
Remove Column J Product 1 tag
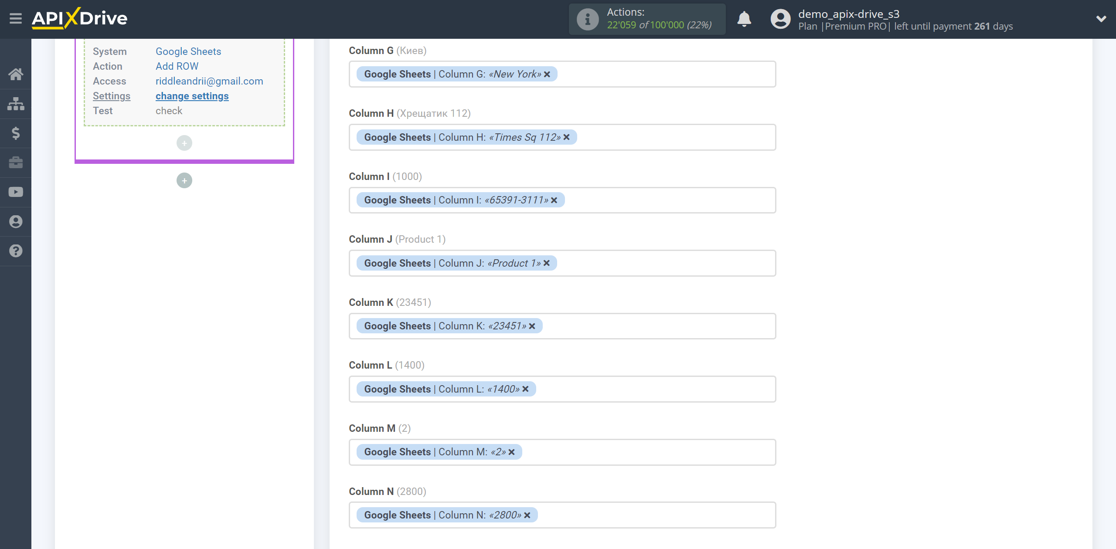click(547, 263)
